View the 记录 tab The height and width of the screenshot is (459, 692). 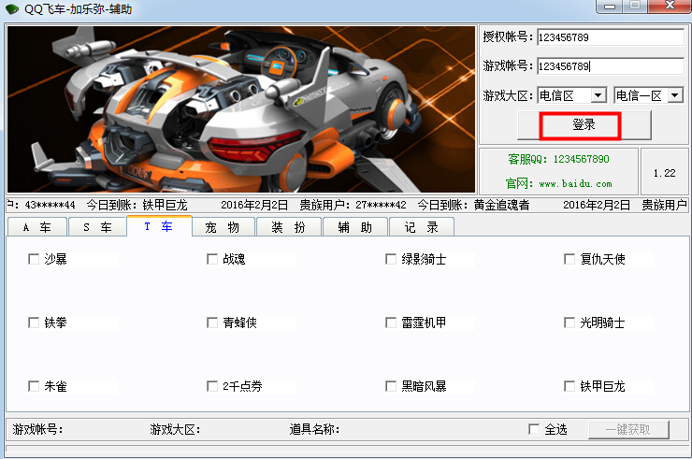click(422, 227)
